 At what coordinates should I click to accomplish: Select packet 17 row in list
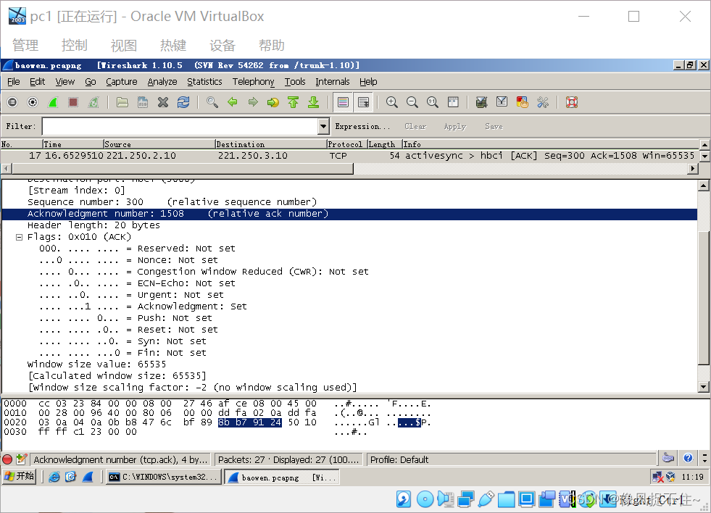point(349,156)
